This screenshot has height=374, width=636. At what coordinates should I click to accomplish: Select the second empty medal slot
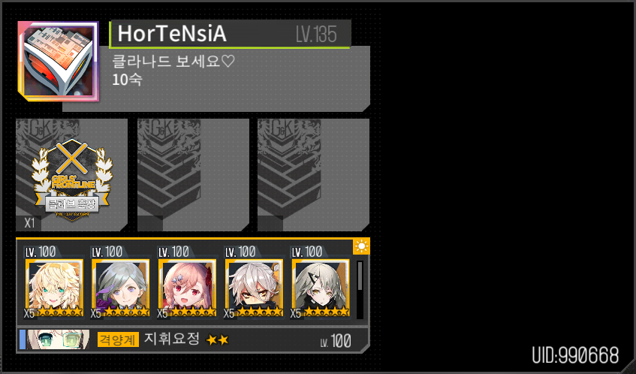coord(193,175)
